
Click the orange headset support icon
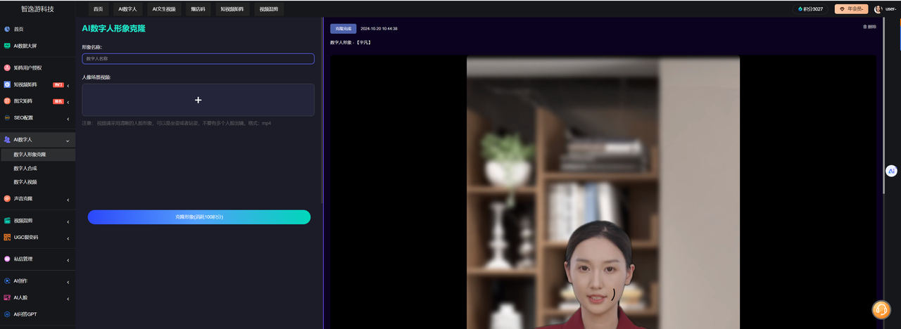point(881,309)
